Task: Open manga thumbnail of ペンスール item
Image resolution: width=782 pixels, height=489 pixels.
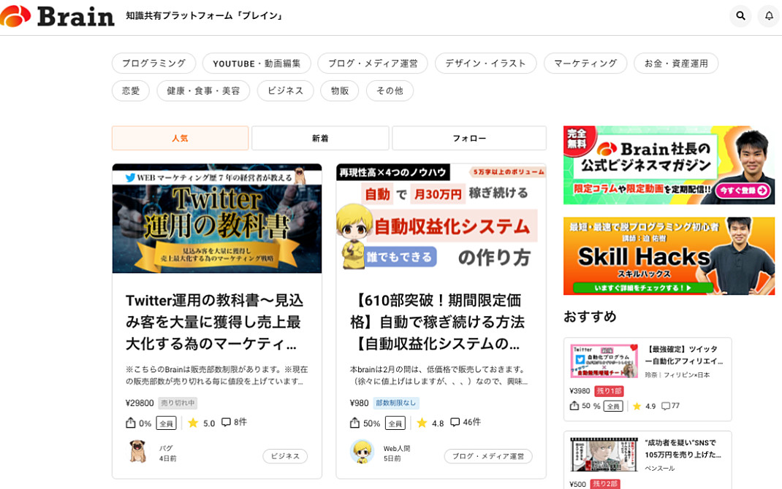Action: (604, 454)
